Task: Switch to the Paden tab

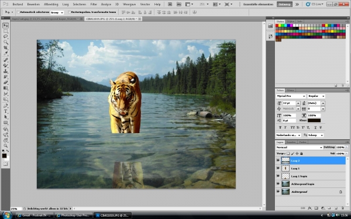Action: [302, 142]
